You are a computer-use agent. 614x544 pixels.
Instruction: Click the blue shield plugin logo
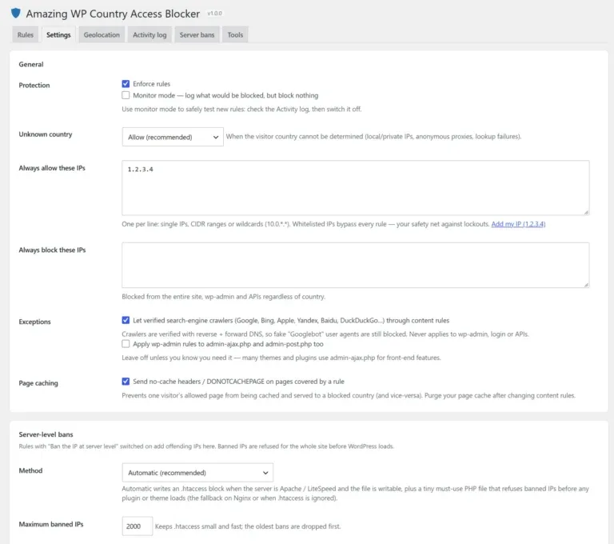pyautogui.click(x=16, y=13)
